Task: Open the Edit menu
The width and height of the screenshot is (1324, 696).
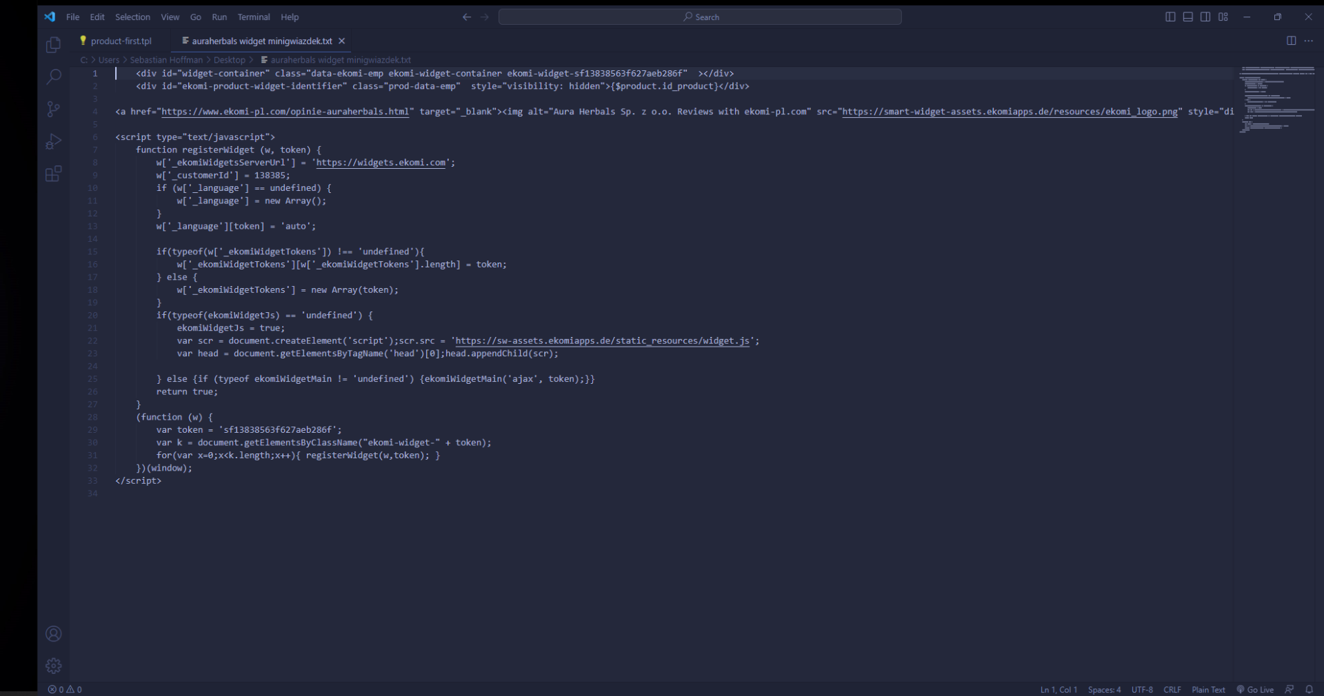Action: point(97,17)
